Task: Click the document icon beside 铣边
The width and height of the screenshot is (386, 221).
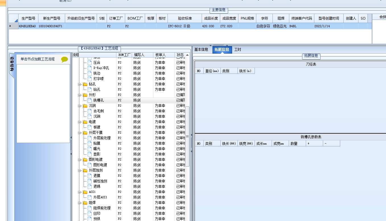Action: pos(90,73)
